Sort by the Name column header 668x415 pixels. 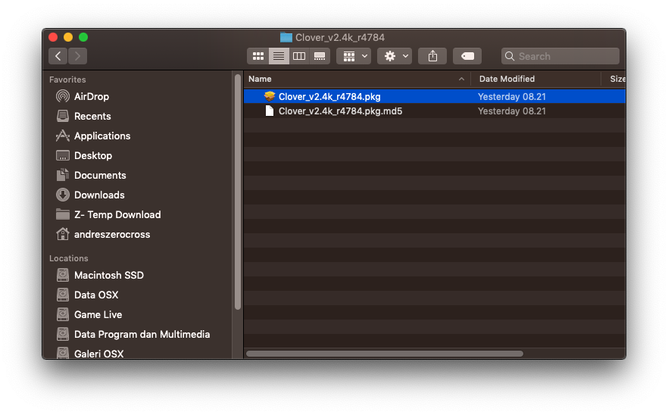click(x=357, y=79)
